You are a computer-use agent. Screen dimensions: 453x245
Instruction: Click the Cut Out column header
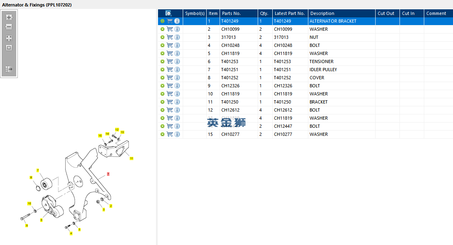387,13
